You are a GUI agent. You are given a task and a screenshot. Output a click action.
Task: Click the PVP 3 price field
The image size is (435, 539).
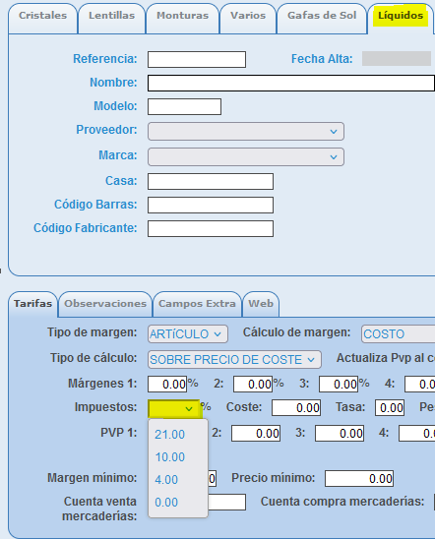(x=340, y=433)
